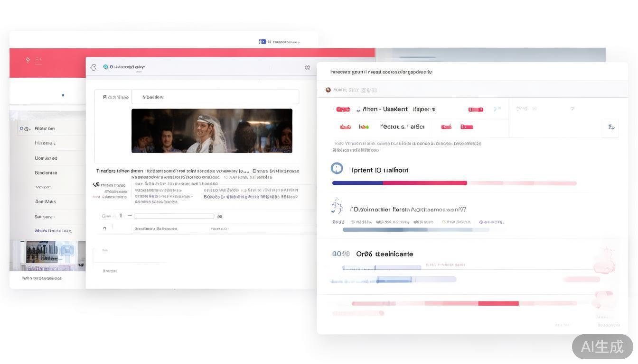The width and height of the screenshot is (638, 364).
Task: Click the square icon button at the right panel's edge
Action: [611, 127]
